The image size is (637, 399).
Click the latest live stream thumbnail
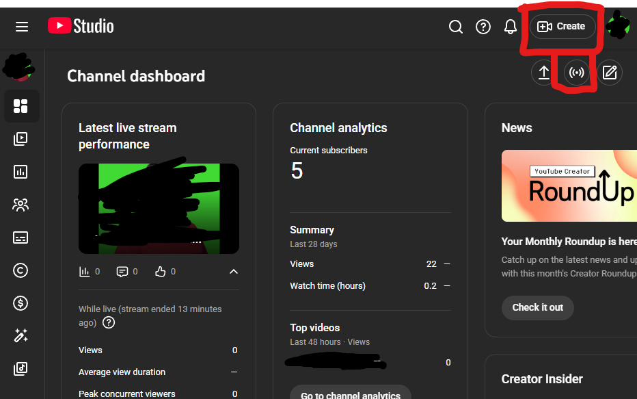click(159, 209)
